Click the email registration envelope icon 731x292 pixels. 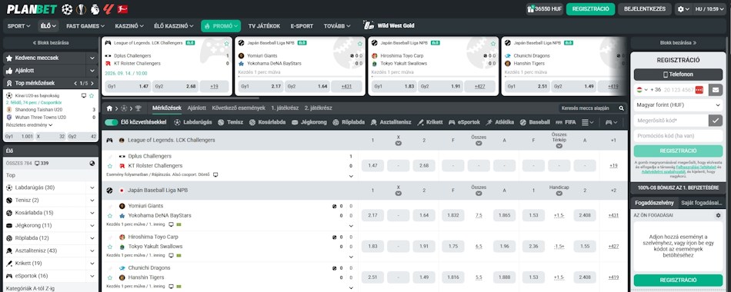pyautogui.click(x=715, y=89)
